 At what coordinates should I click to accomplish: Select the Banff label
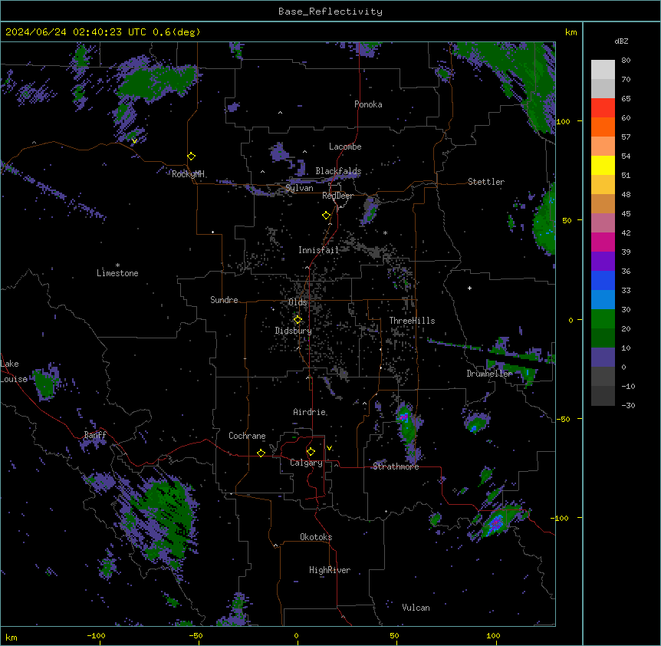pos(95,435)
